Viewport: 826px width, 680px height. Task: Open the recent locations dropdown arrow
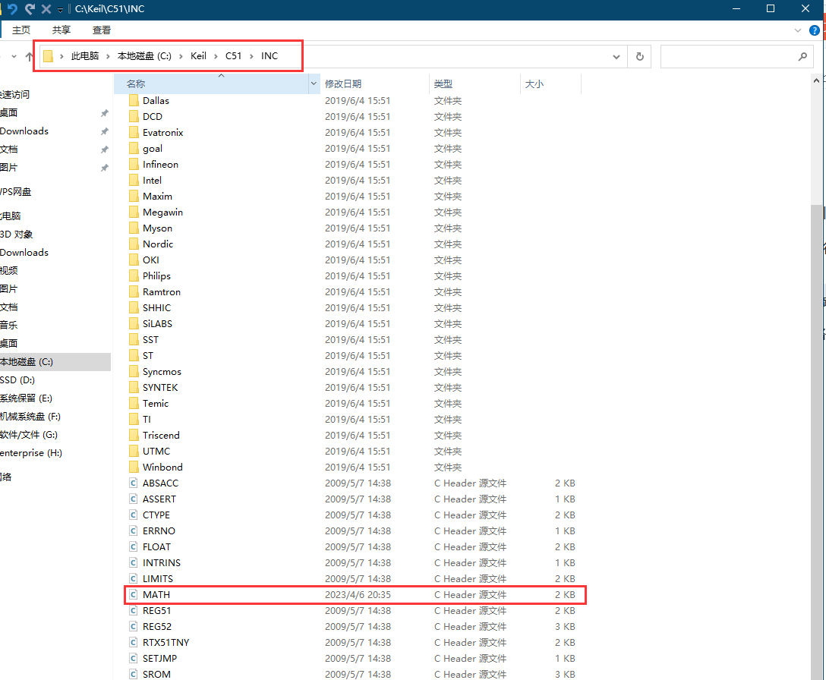pos(14,56)
